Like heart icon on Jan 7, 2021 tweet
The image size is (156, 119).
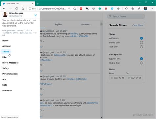(x=41, y=110)
